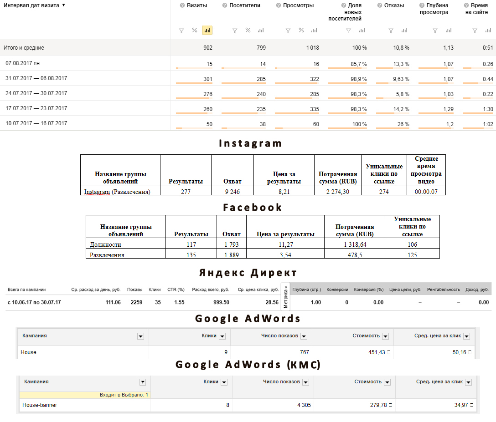
Task: Open Сред. цена за клик dropdown in AdWords table
Action: point(466,336)
